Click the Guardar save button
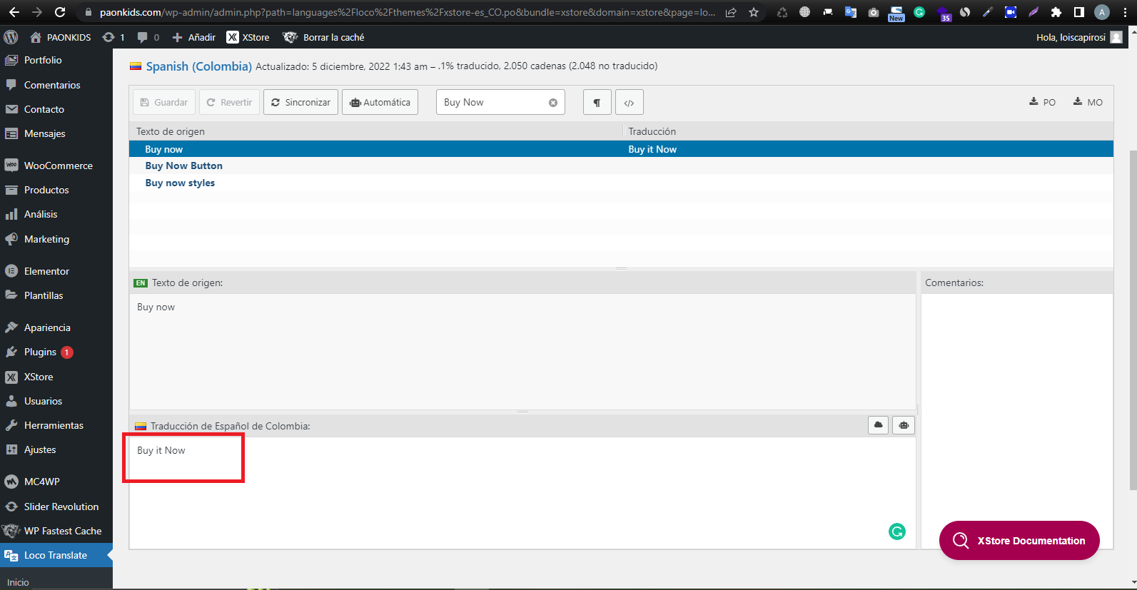 coord(164,102)
